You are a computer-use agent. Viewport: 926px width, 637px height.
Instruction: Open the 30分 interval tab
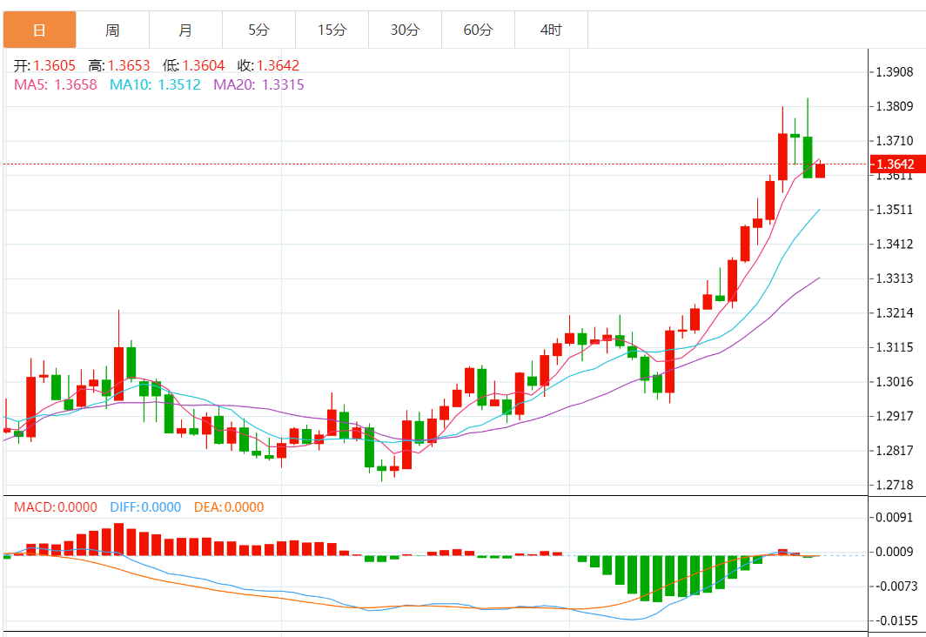[x=406, y=30]
